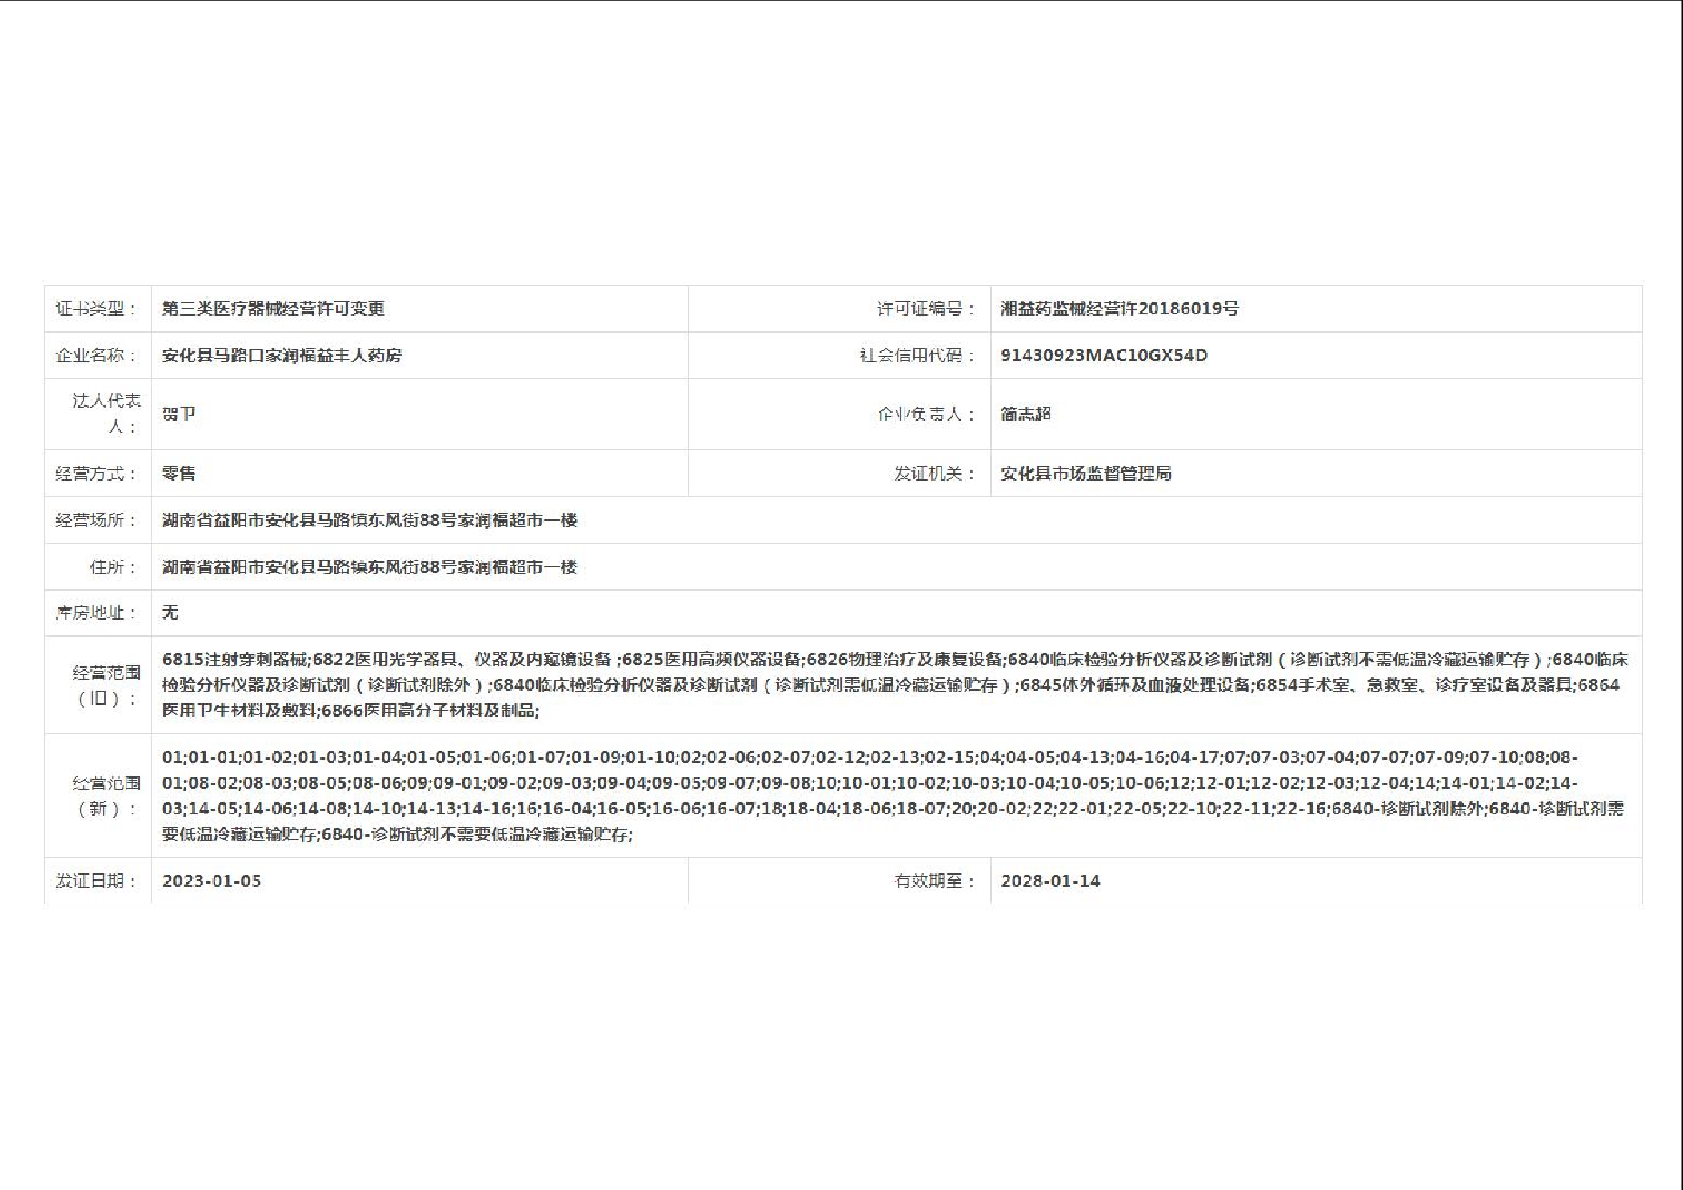Click company name 安化县马路口家润福益丰大药房

tap(282, 355)
